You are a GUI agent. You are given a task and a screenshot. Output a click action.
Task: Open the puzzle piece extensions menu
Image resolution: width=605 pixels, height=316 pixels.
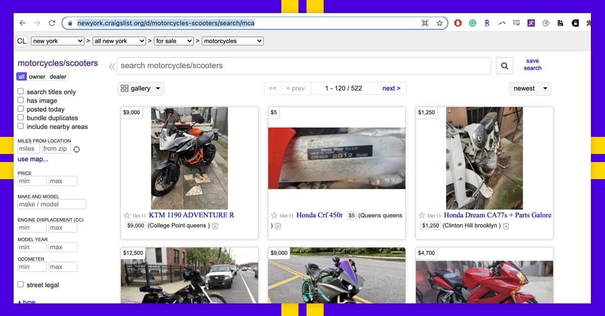[587, 23]
